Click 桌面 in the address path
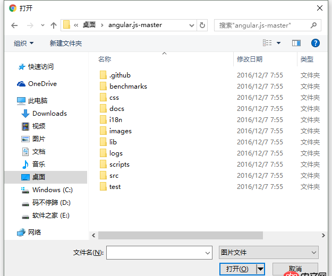 coord(89,25)
